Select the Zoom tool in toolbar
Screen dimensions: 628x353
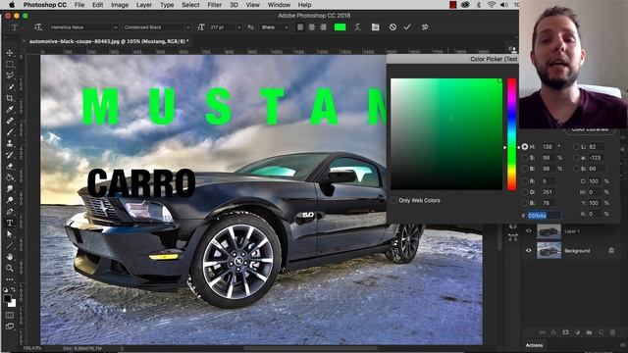(10, 268)
